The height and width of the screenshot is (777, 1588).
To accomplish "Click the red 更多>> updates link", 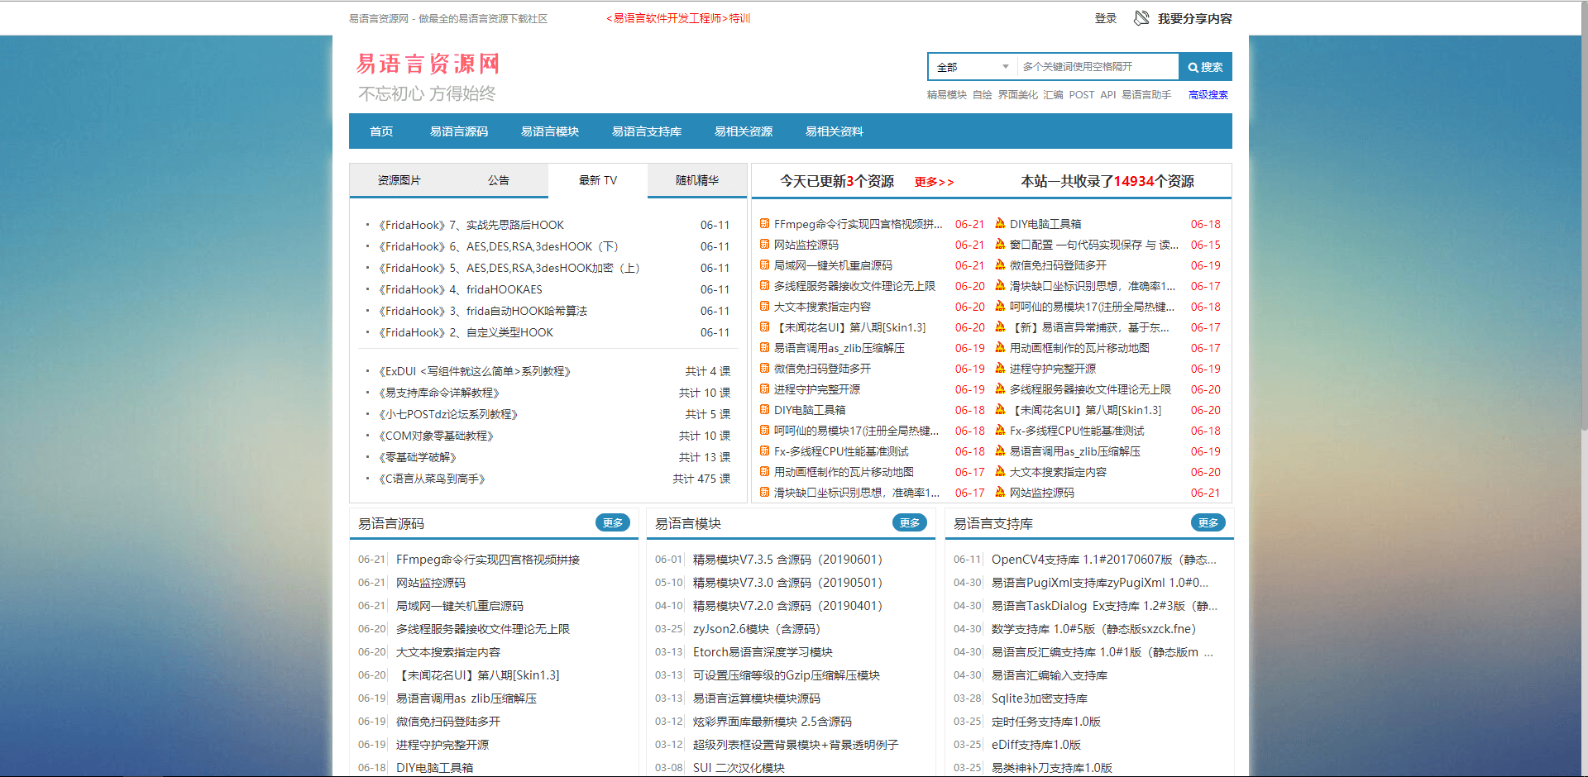I will coord(935,182).
